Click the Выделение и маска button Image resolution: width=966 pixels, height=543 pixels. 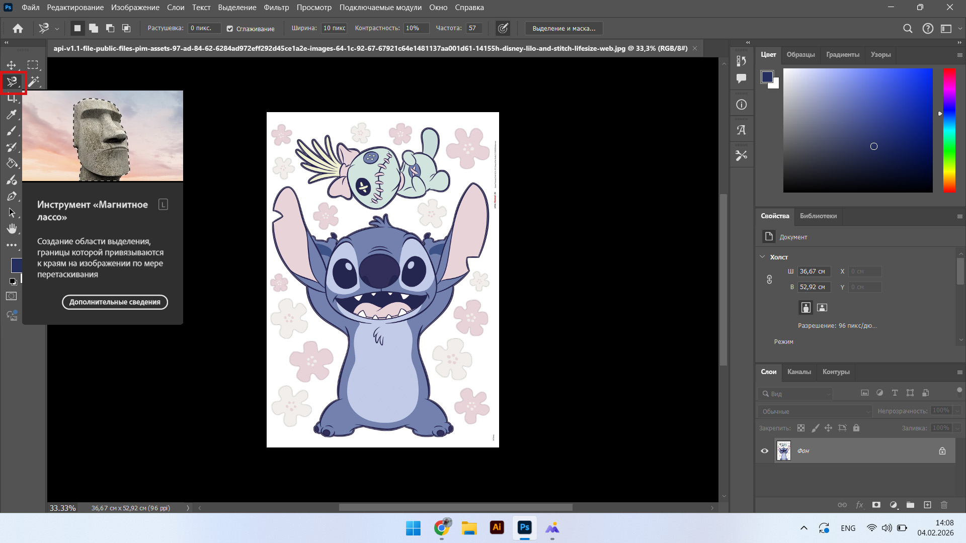point(563,29)
